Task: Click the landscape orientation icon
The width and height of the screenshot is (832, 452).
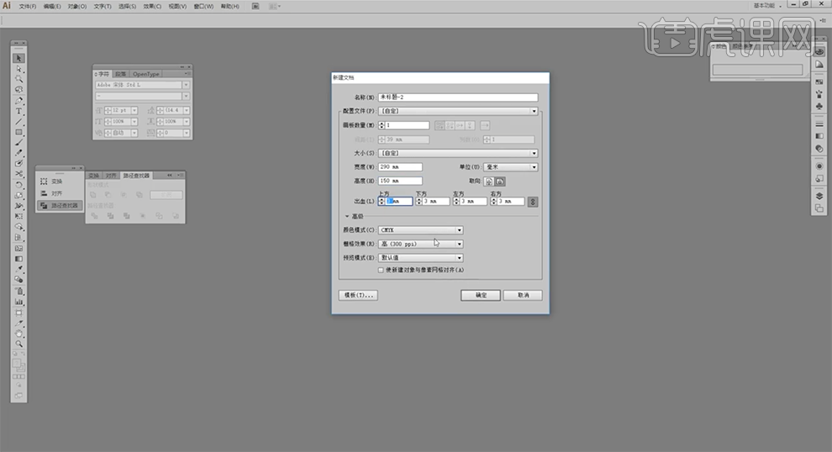Action: point(500,181)
